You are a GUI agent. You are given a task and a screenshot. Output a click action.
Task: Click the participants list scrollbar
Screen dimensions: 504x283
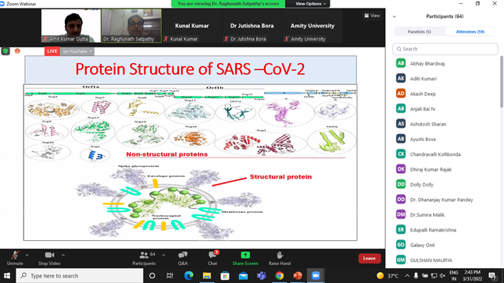pyautogui.click(x=502, y=82)
